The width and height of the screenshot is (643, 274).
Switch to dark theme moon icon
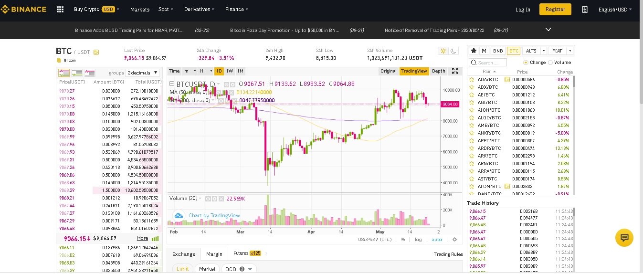pyautogui.click(x=453, y=51)
